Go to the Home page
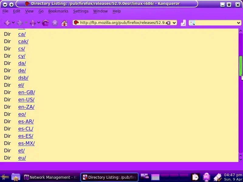Screen dimensions: 243x182 (64, 23)
